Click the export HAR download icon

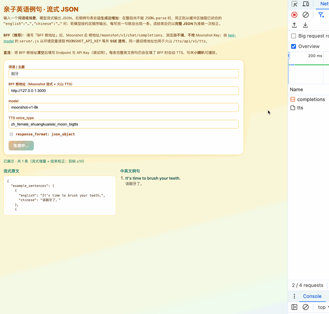[x=305, y=25]
